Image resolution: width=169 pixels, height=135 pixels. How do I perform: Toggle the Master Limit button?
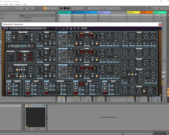(x=144, y=91)
